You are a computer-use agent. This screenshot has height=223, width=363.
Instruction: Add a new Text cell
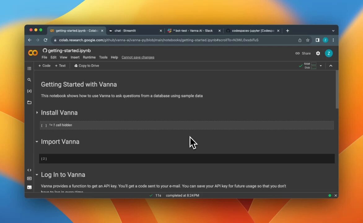coord(60,66)
